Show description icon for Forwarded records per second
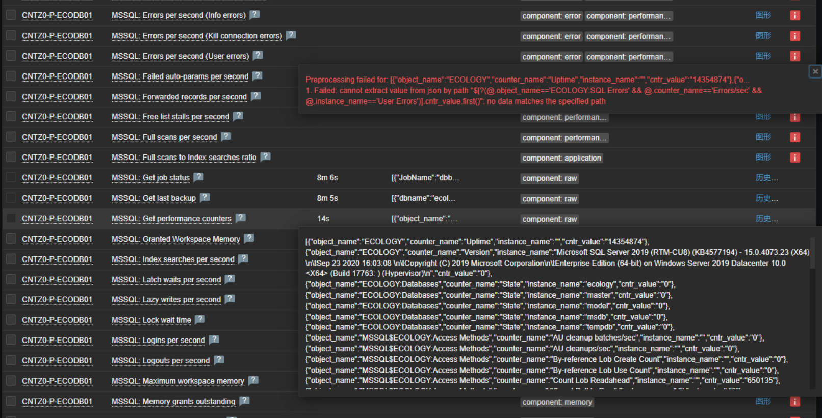This screenshot has height=418, width=822. coord(255,96)
